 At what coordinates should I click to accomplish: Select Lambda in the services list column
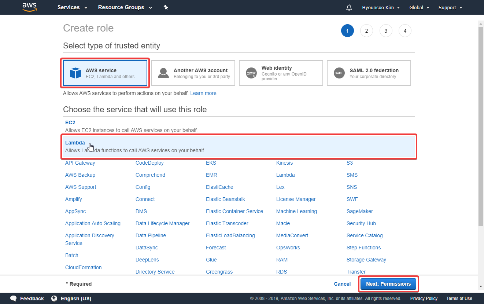[x=285, y=175]
